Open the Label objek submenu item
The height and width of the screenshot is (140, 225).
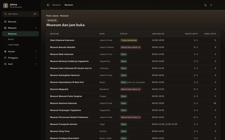click(21, 45)
